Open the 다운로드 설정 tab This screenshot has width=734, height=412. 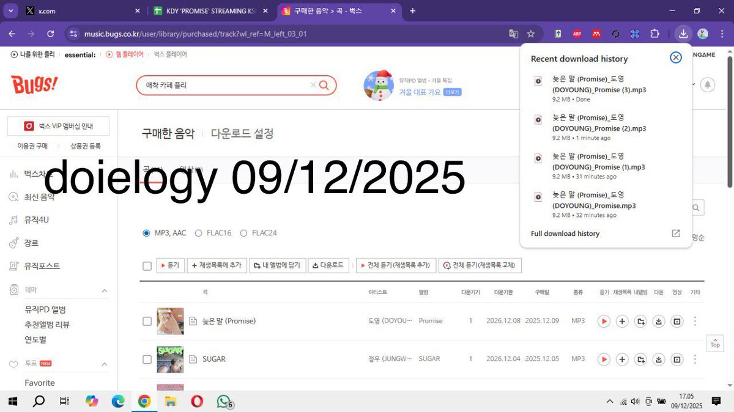[242, 133]
